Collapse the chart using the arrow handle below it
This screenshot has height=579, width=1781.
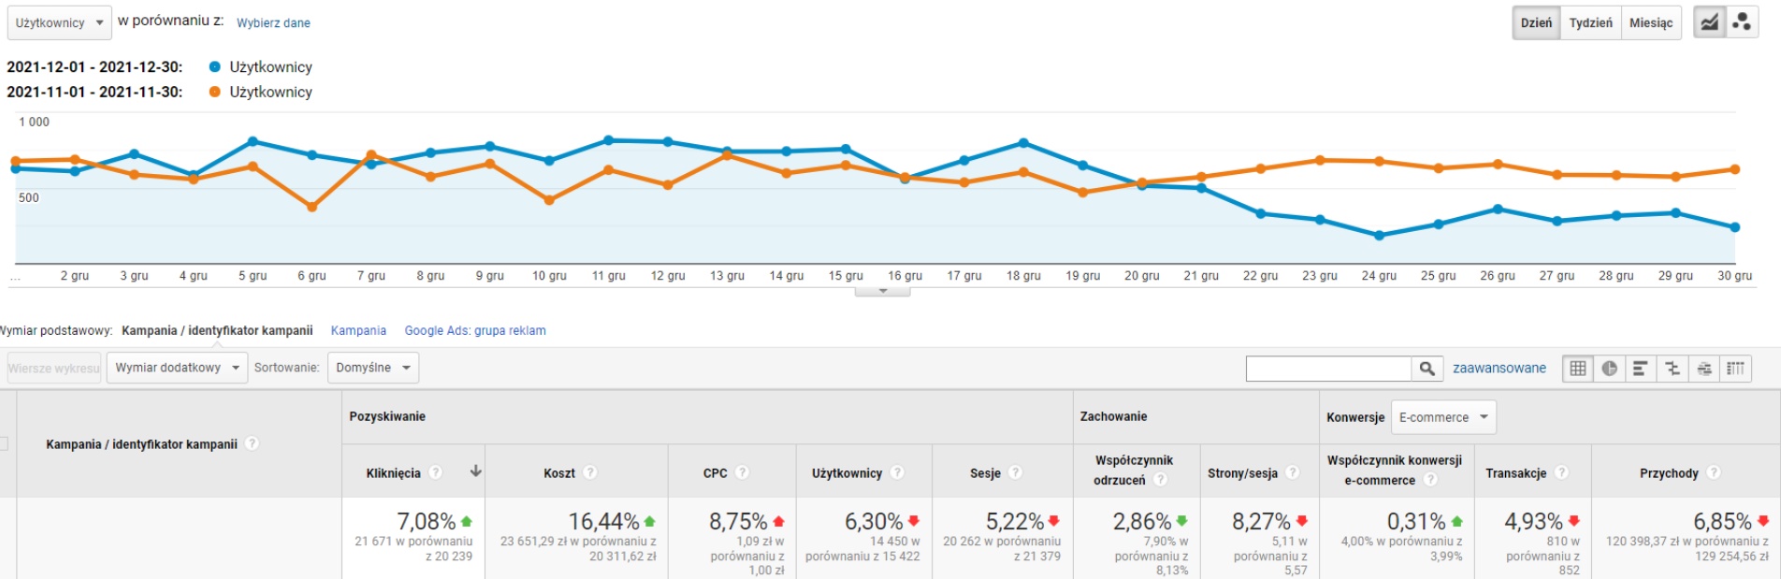882,291
